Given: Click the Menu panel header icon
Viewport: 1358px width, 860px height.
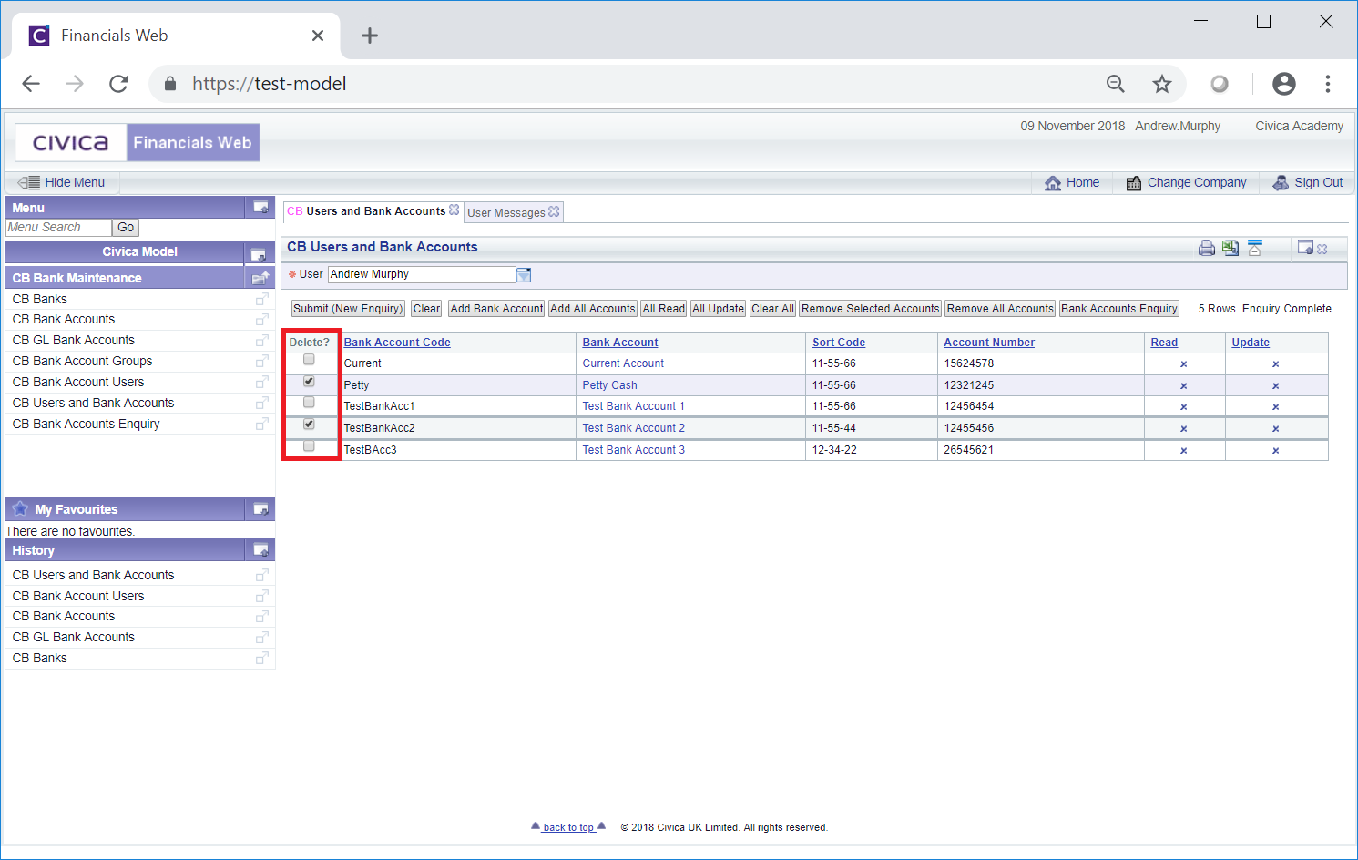Looking at the screenshot, I should pos(260,208).
